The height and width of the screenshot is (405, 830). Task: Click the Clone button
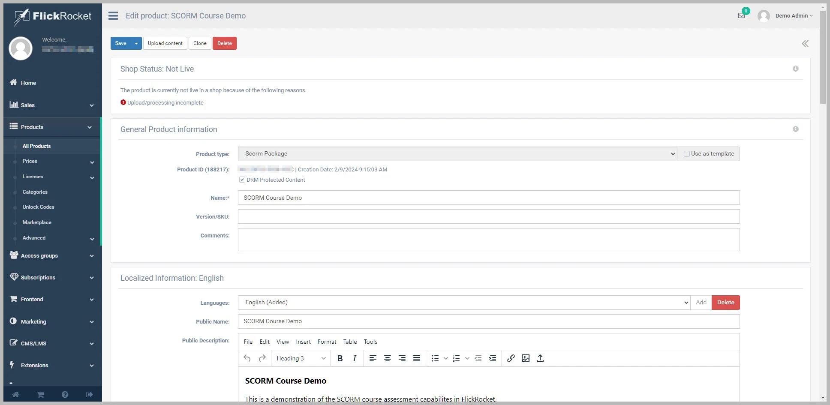click(x=200, y=43)
